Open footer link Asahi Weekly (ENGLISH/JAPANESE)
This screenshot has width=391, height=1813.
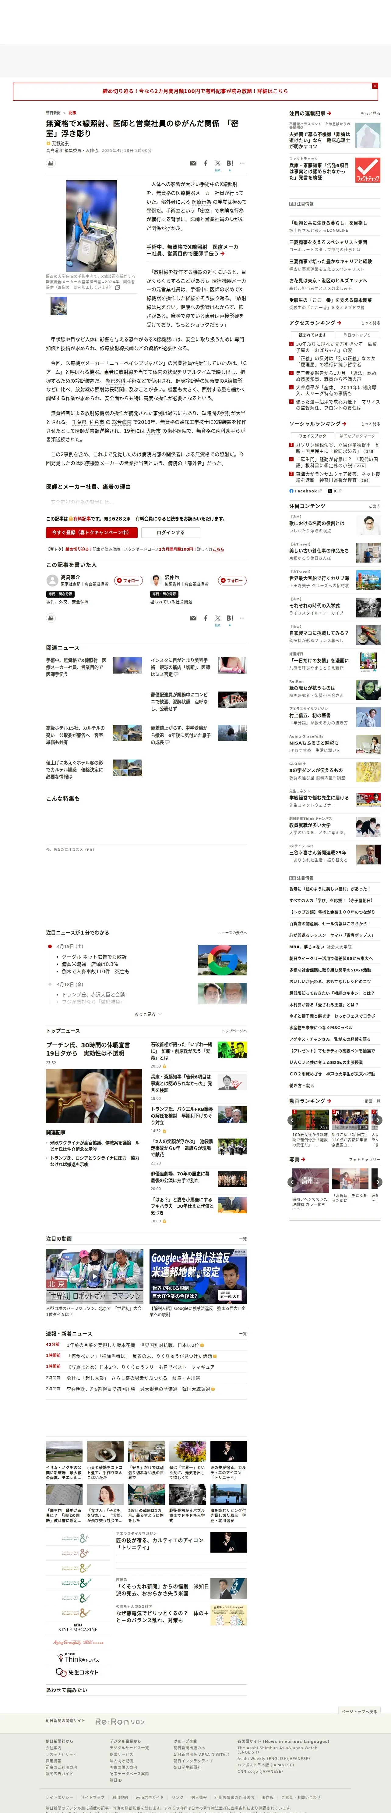(x=273, y=1759)
